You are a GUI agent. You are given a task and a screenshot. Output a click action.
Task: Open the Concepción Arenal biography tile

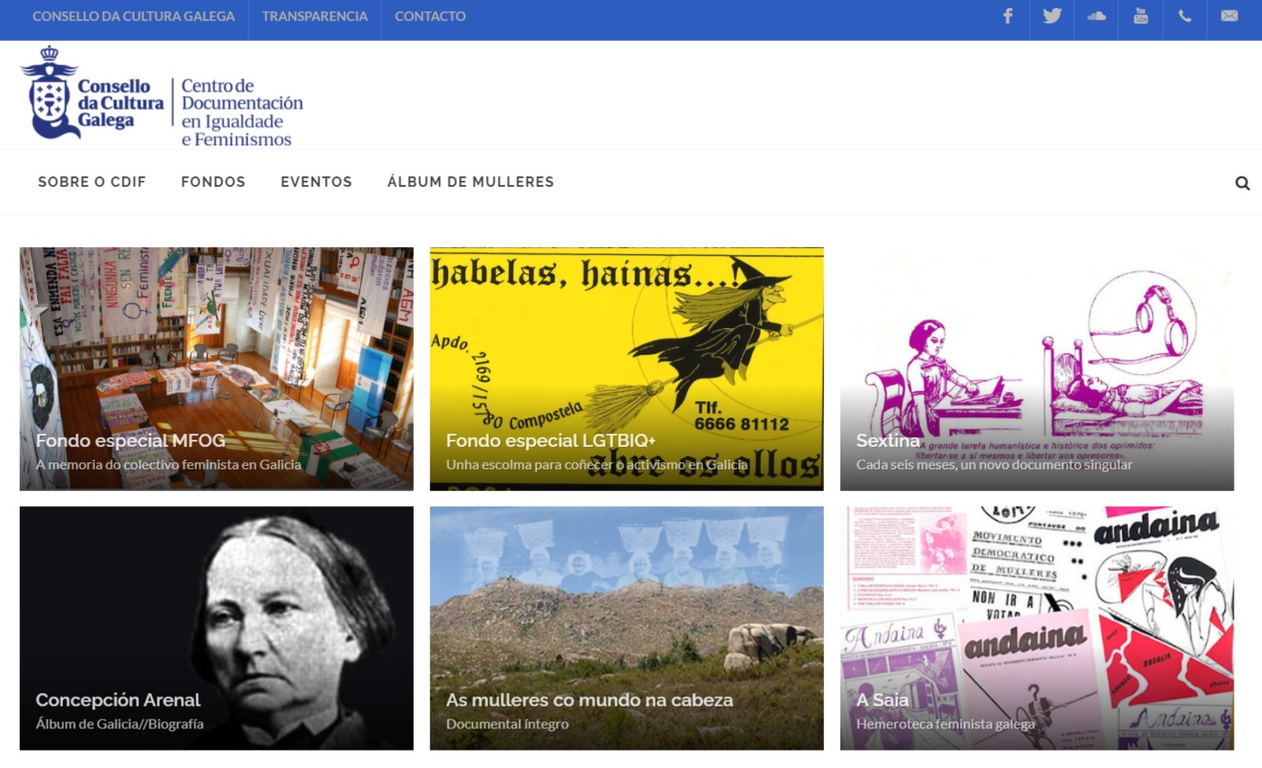click(x=217, y=628)
